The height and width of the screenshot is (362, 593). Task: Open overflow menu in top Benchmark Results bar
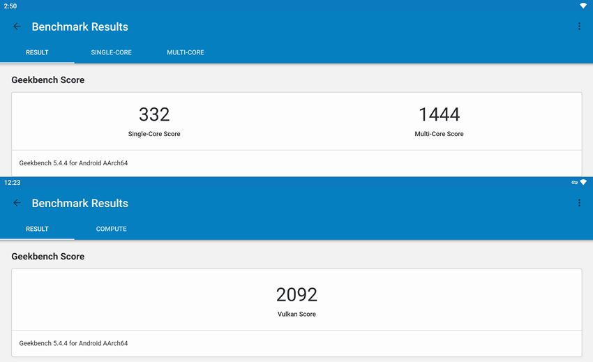[x=579, y=27]
